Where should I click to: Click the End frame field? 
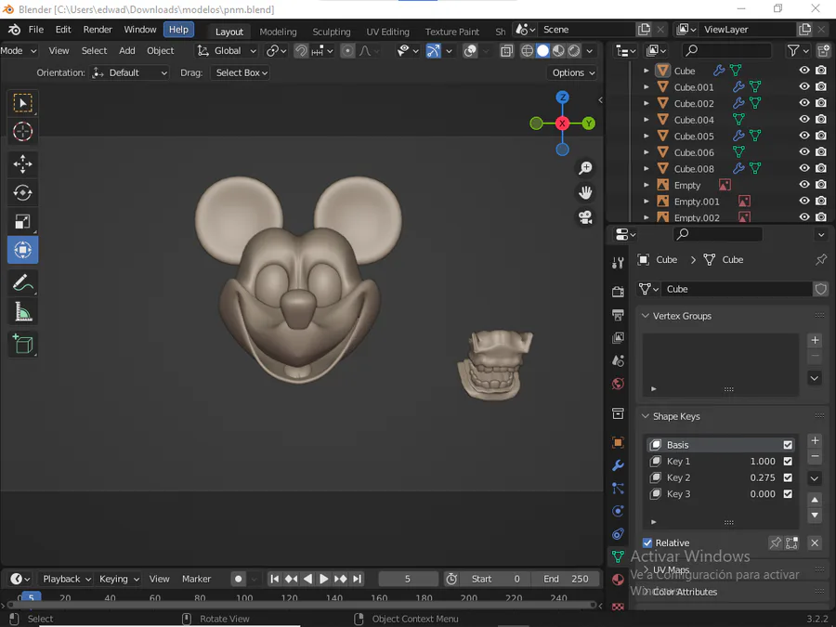click(565, 579)
